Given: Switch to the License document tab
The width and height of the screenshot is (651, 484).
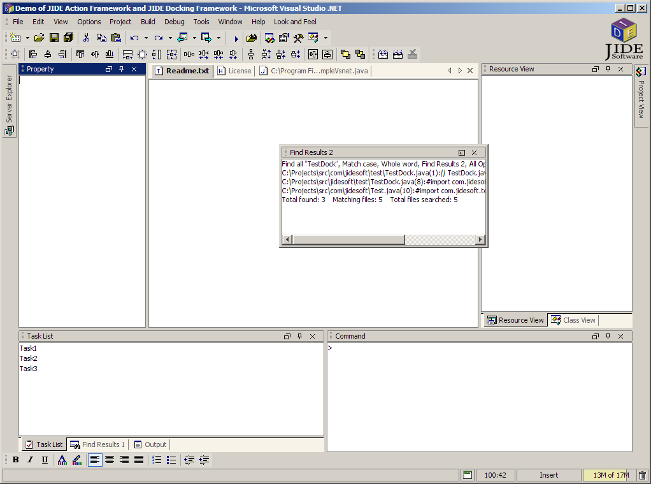Looking at the screenshot, I should tap(234, 71).
